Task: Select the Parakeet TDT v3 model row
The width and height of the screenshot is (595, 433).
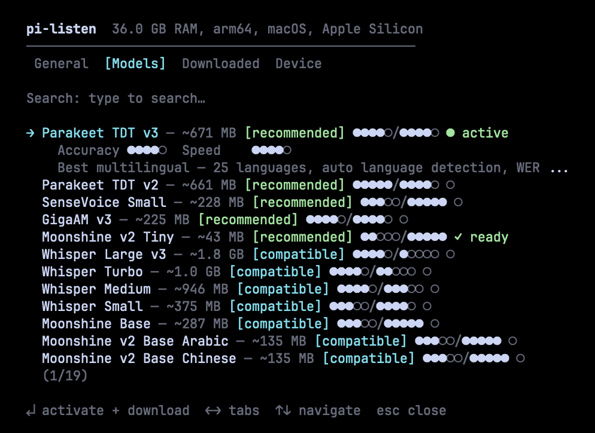Action: 268,133
